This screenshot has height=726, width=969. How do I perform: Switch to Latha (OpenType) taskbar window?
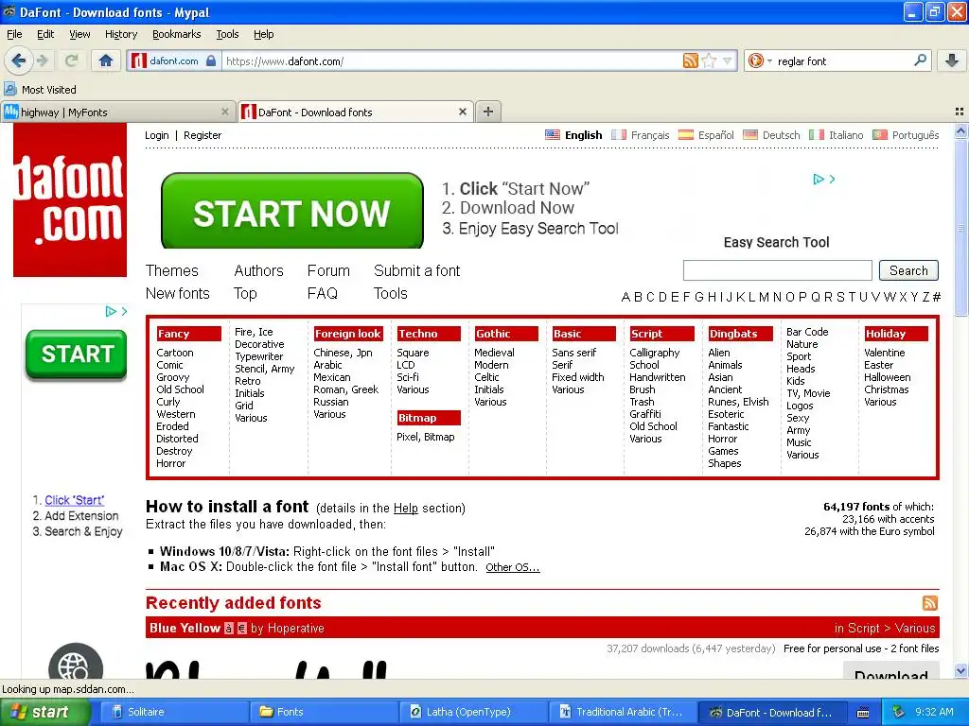tap(473, 712)
